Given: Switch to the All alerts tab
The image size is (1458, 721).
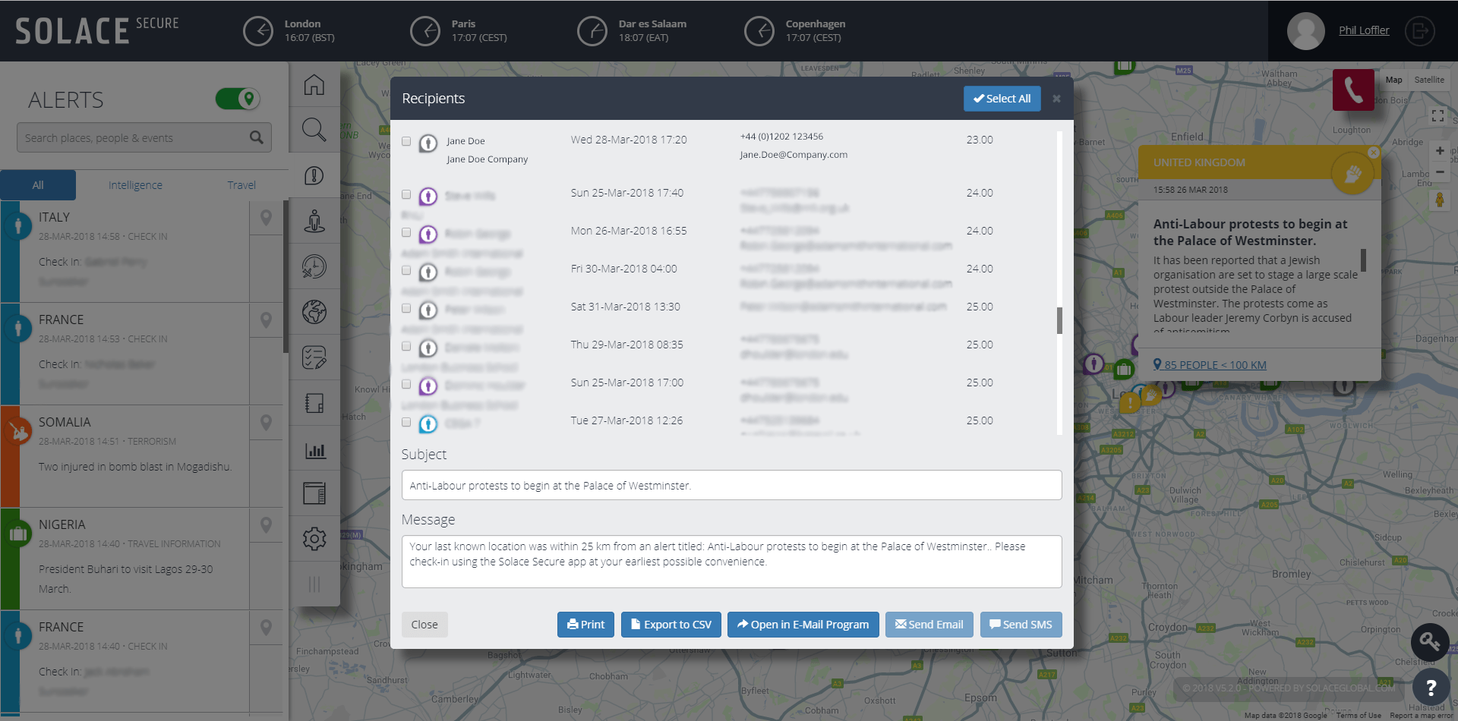Looking at the screenshot, I should pyautogui.click(x=38, y=185).
